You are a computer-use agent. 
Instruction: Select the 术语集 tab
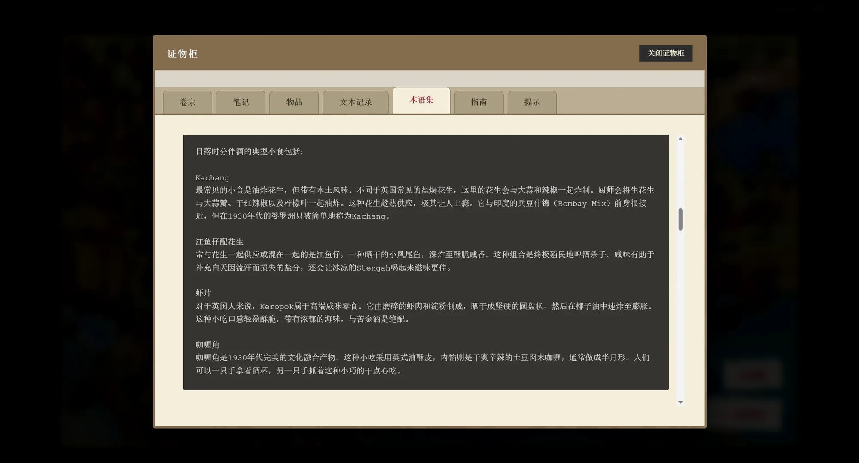click(x=421, y=101)
